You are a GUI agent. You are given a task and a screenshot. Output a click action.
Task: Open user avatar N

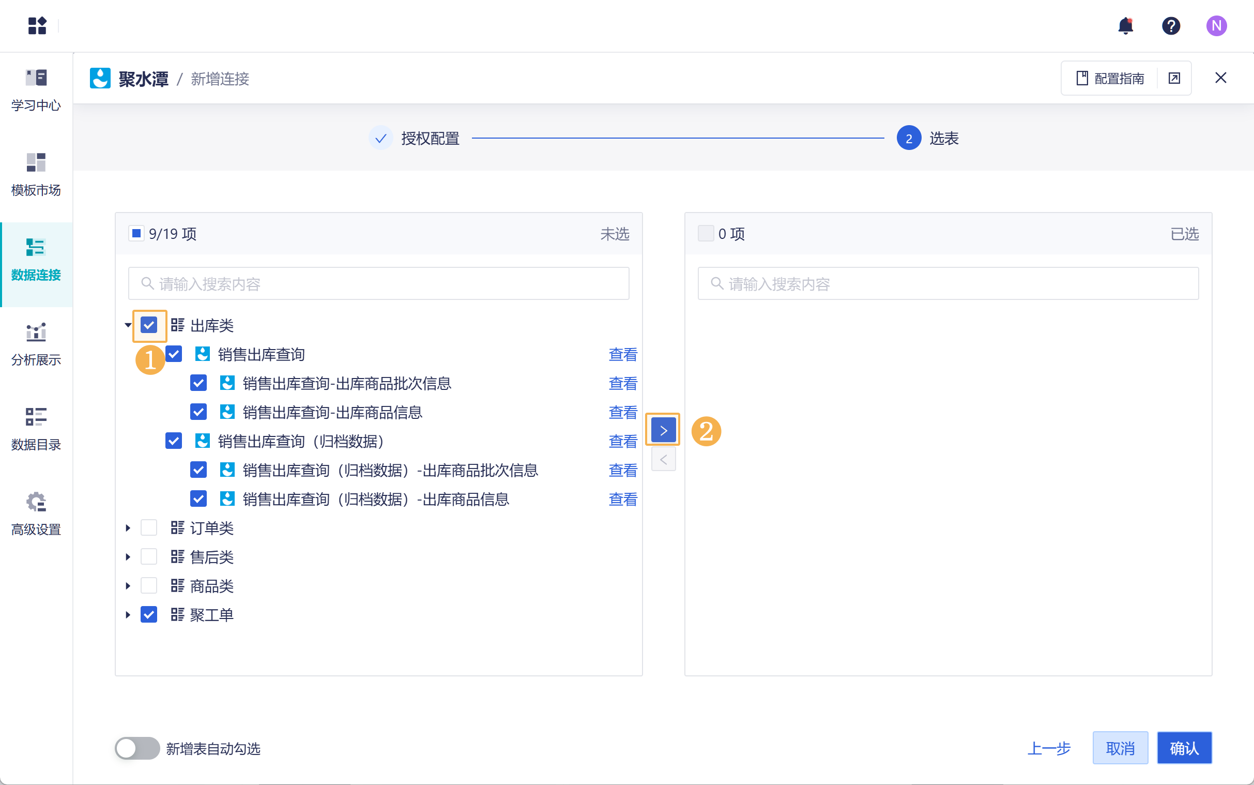(1216, 25)
